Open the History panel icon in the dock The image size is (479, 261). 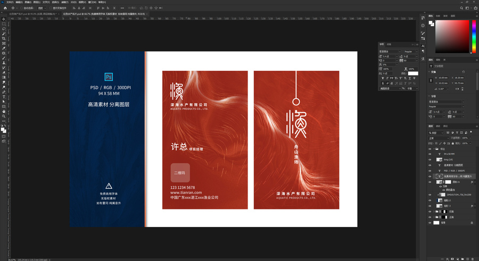pos(423,18)
